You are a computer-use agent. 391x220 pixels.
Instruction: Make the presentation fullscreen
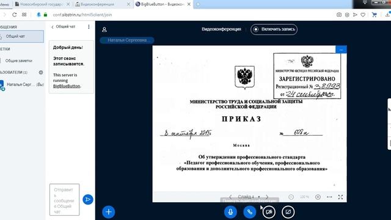tap(340, 197)
